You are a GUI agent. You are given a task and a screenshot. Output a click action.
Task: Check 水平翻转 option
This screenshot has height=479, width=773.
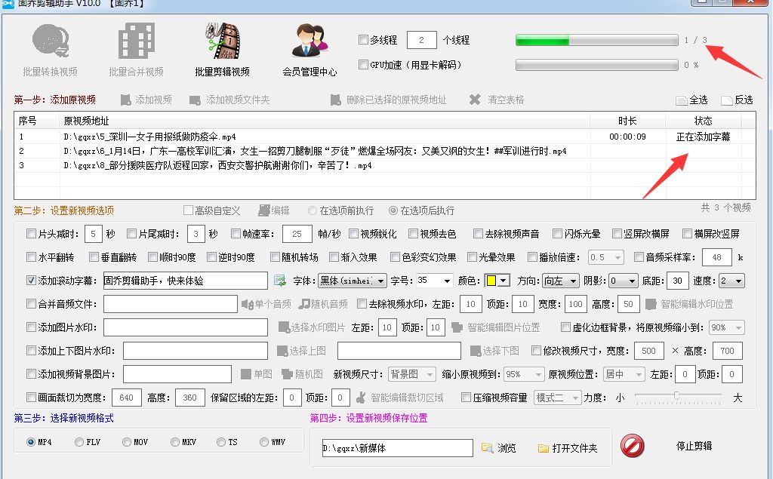pos(32,257)
